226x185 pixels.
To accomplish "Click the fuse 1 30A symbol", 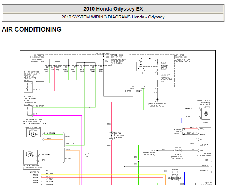I will 104,59.
